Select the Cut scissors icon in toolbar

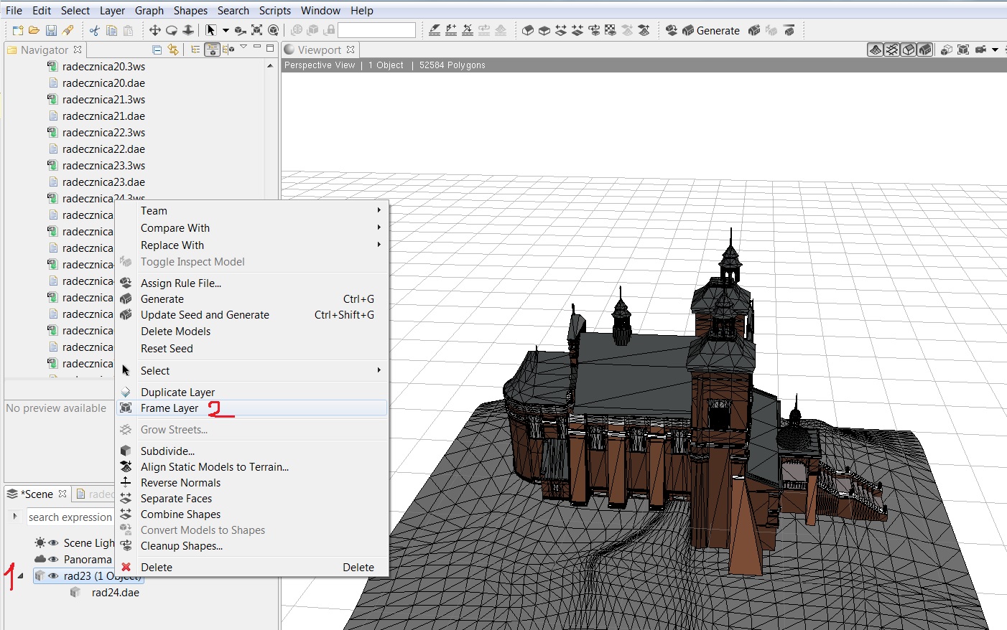point(94,30)
